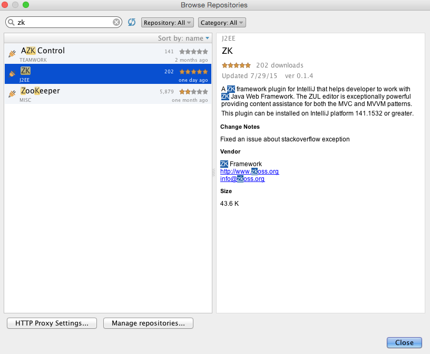Screen dimensions: 430x354
Task: Click the J2EE label in ZK row
Action: (x=24, y=80)
